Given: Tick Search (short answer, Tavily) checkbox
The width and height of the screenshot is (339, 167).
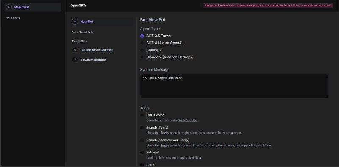Looking at the screenshot, I should point(142,140).
